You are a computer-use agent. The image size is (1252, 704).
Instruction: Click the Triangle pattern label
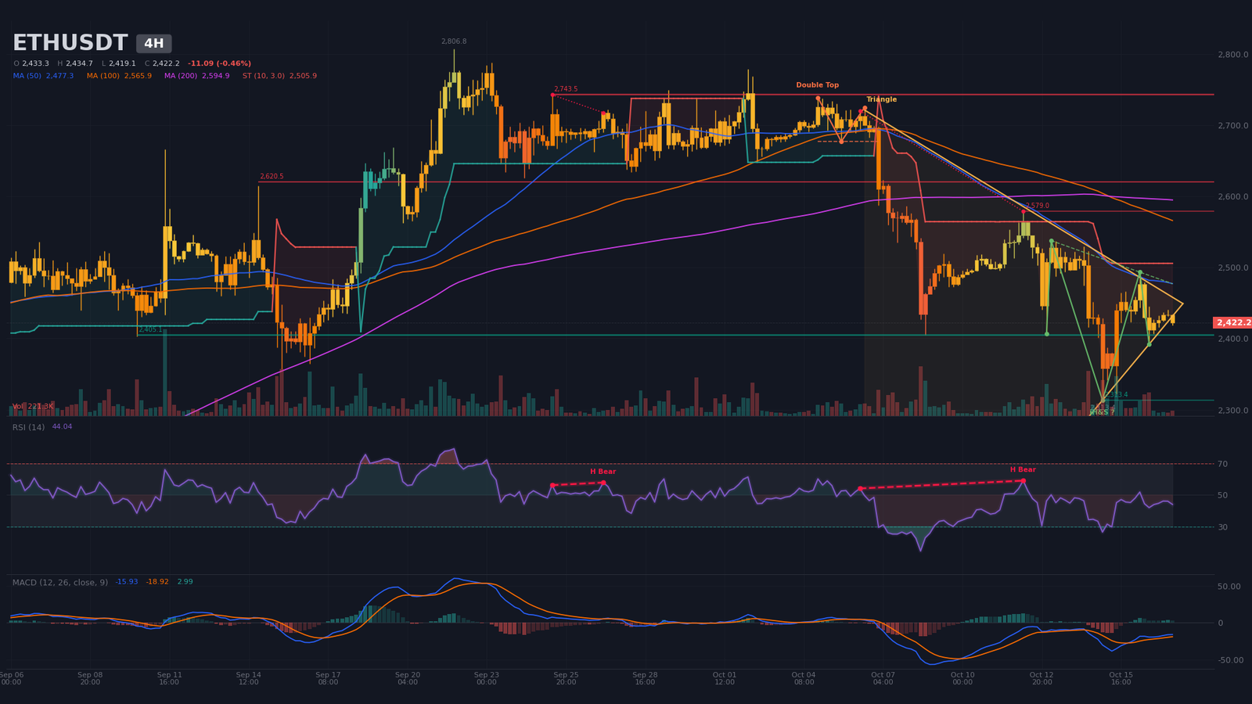point(881,99)
